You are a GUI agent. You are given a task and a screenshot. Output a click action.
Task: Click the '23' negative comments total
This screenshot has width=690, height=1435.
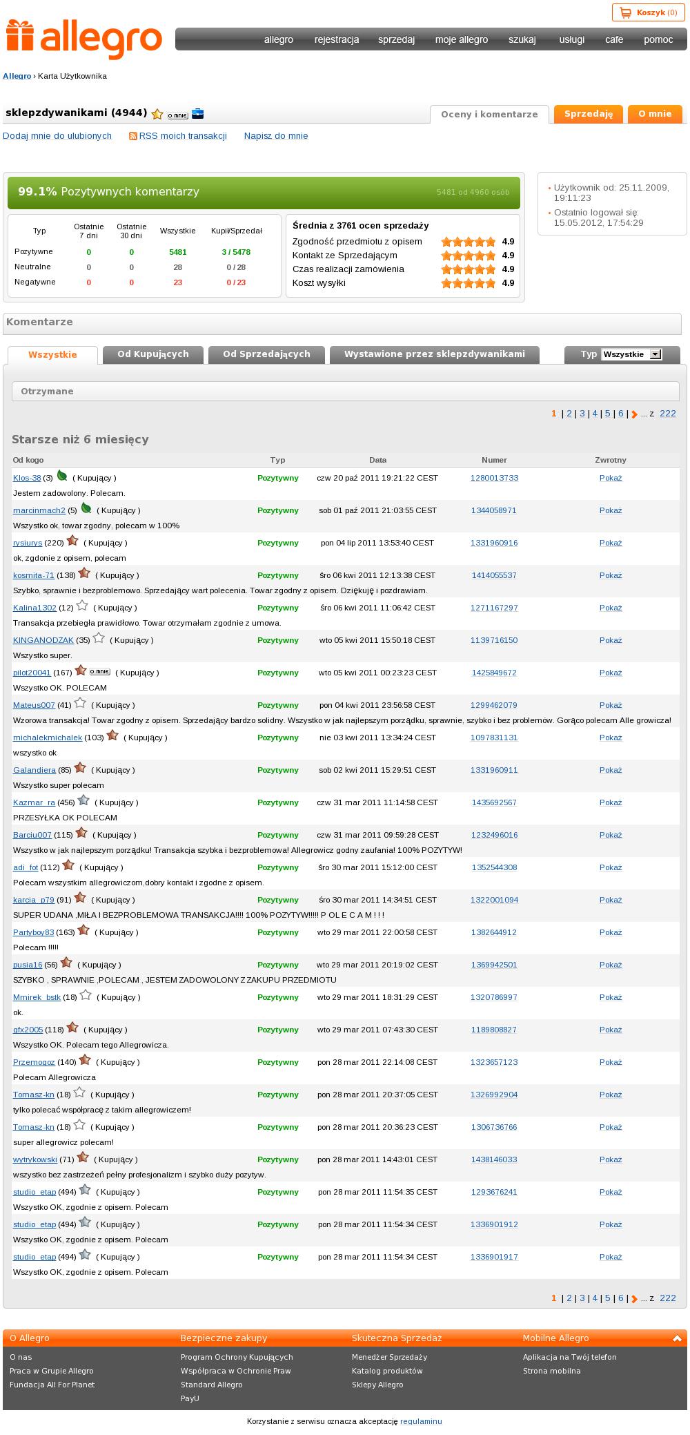(x=178, y=282)
